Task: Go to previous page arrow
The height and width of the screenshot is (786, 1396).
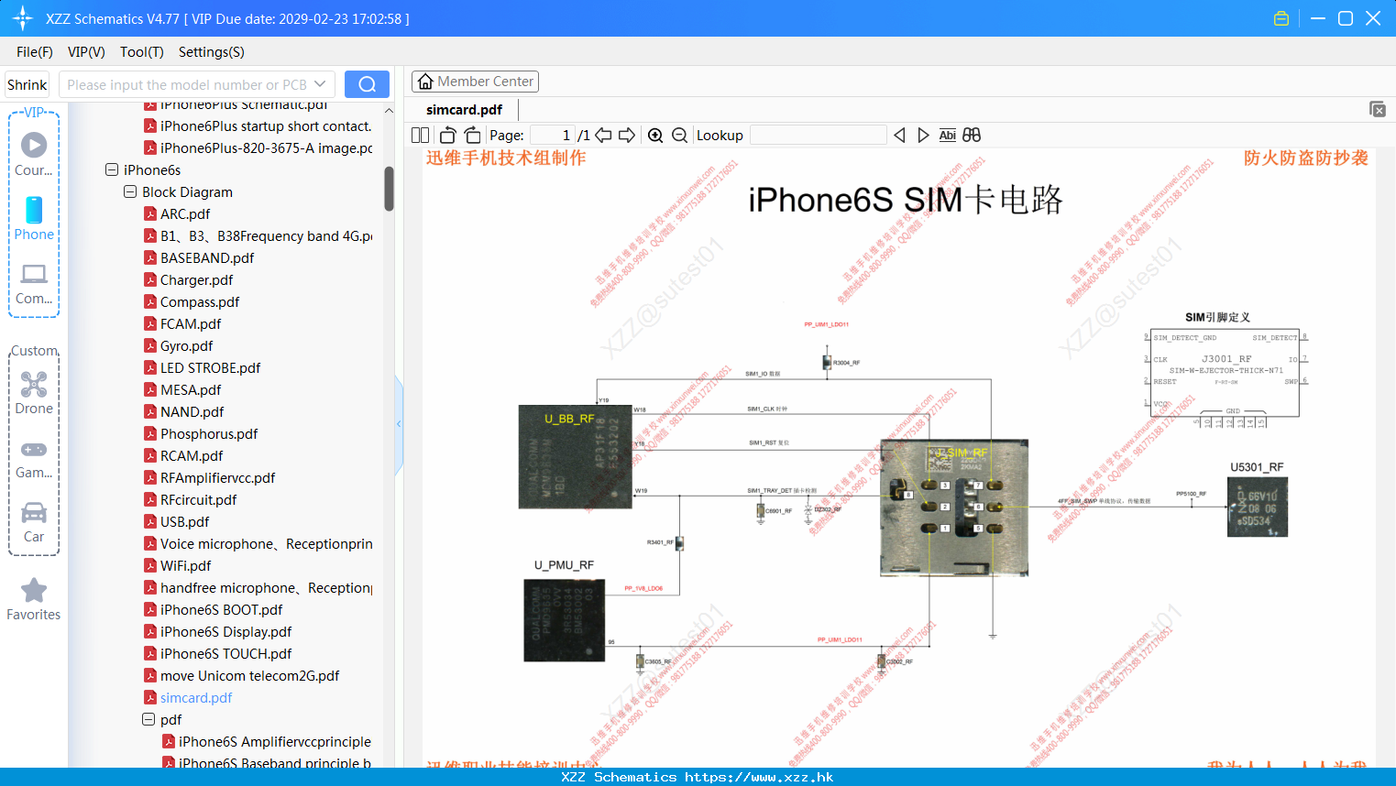Action: [603, 135]
